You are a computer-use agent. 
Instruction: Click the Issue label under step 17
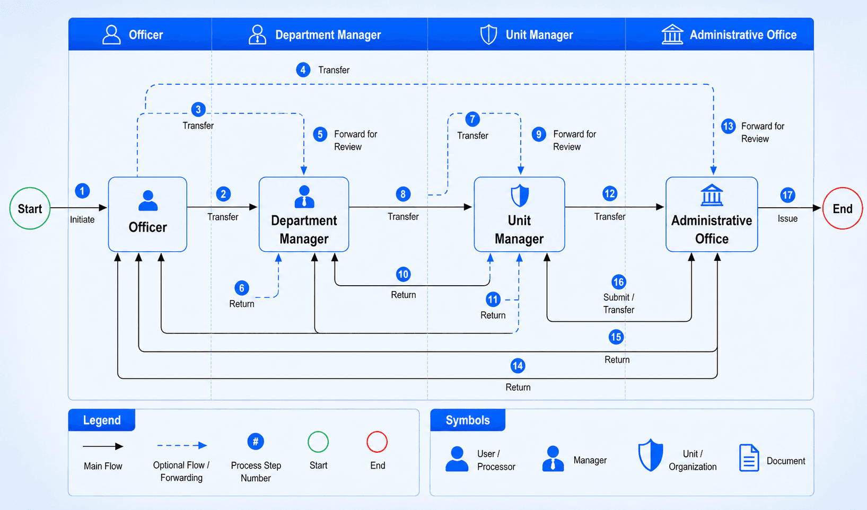pyautogui.click(x=787, y=218)
